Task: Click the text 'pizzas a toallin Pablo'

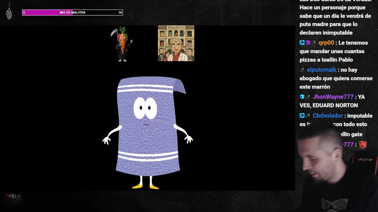Action: 326,60
